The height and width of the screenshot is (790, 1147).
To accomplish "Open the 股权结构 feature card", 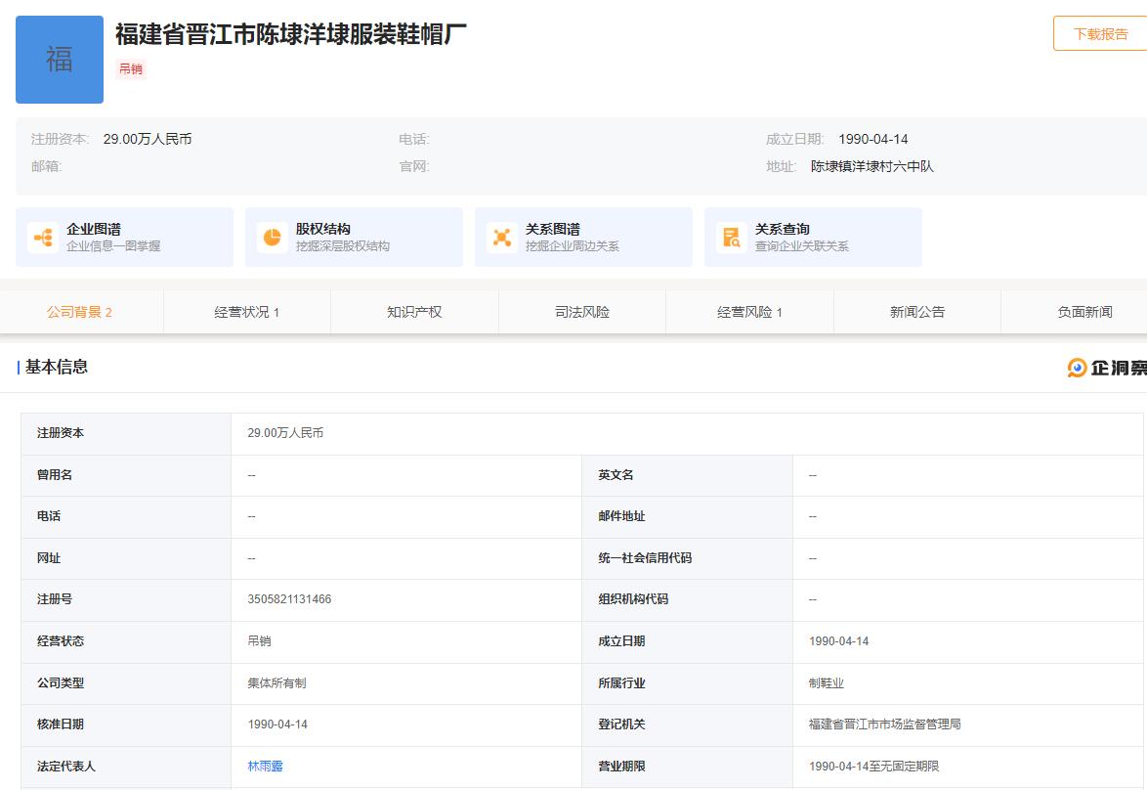I will click(x=354, y=237).
